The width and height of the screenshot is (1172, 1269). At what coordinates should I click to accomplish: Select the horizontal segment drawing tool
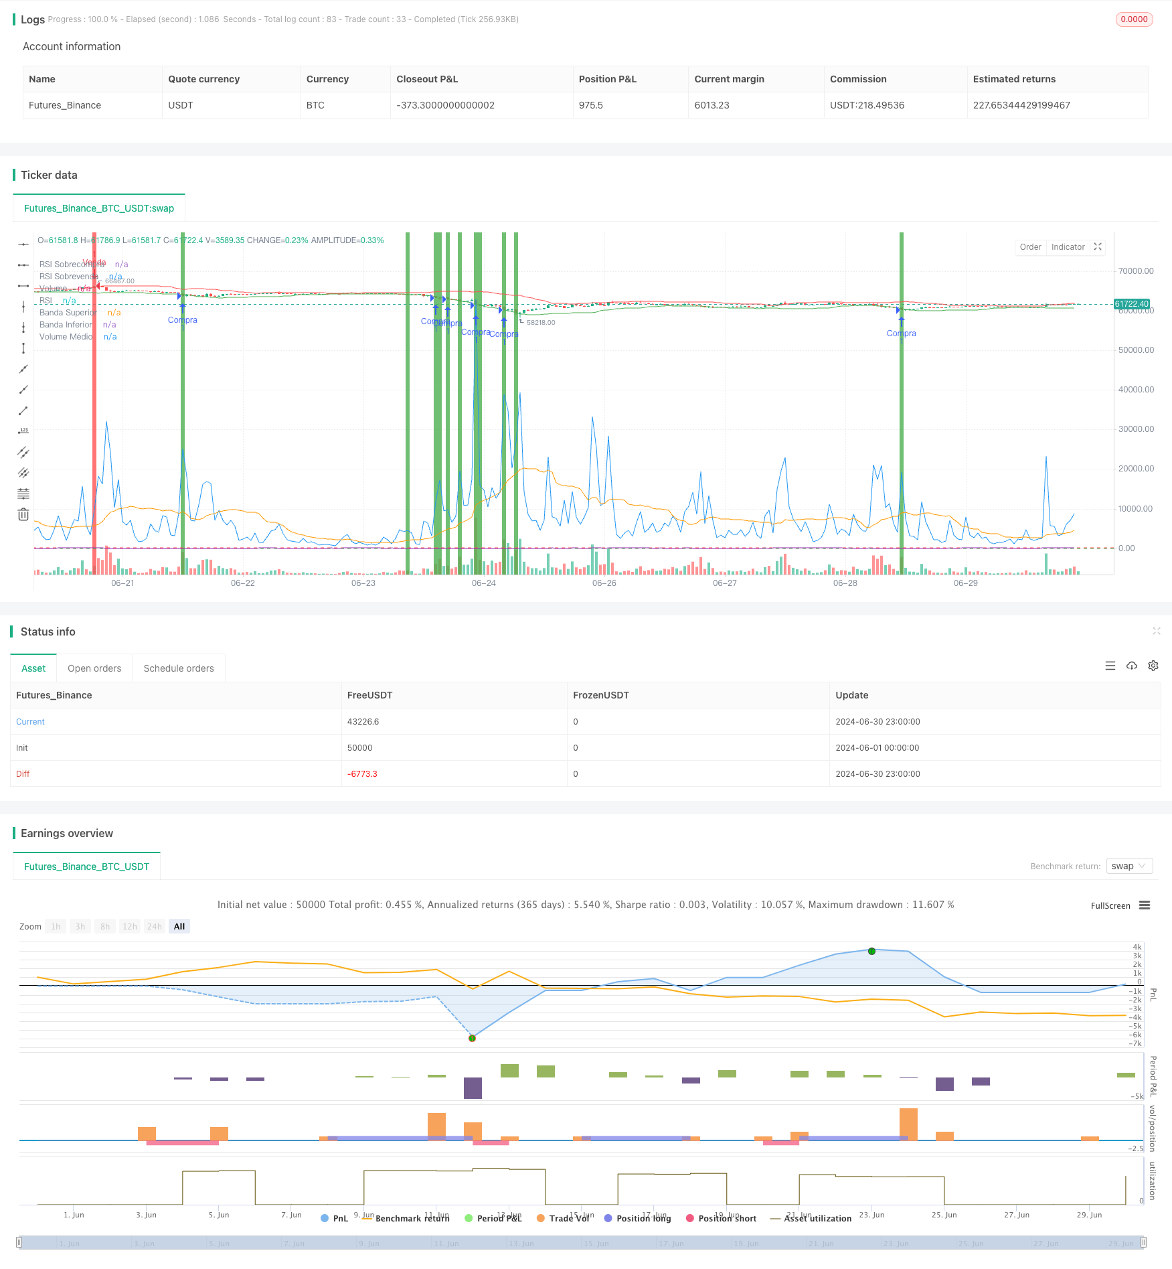[23, 286]
